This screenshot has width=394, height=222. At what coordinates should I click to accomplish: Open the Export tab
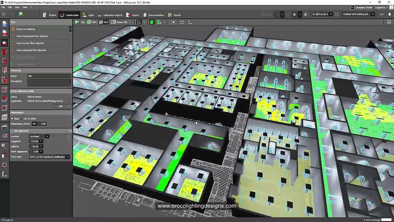click(x=133, y=15)
